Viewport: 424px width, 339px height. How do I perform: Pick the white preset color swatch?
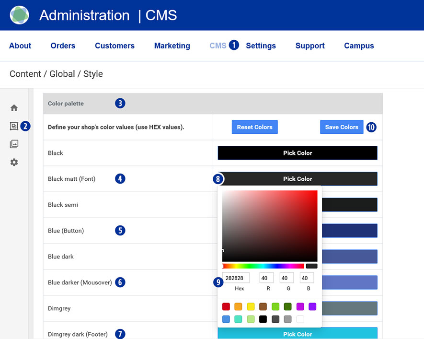click(300, 319)
